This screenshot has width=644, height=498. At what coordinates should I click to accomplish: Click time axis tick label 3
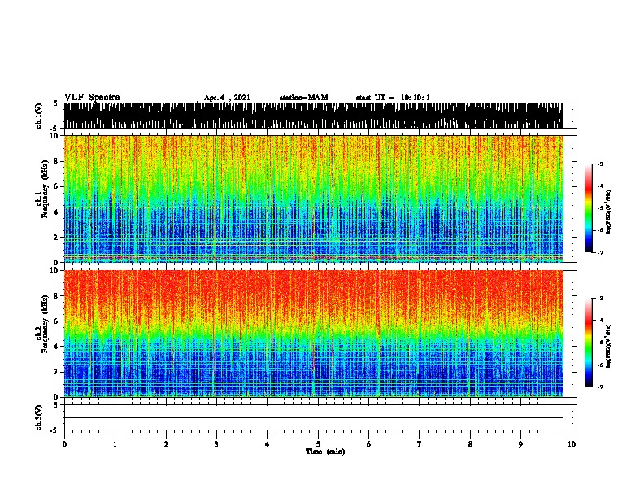[x=216, y=444]
